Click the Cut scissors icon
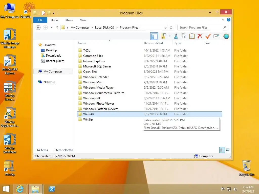The image size is (259, 194). pos(176,36)
